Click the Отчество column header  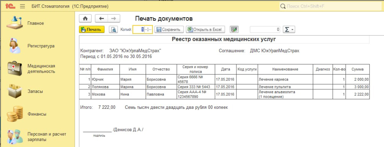[161, 69]
